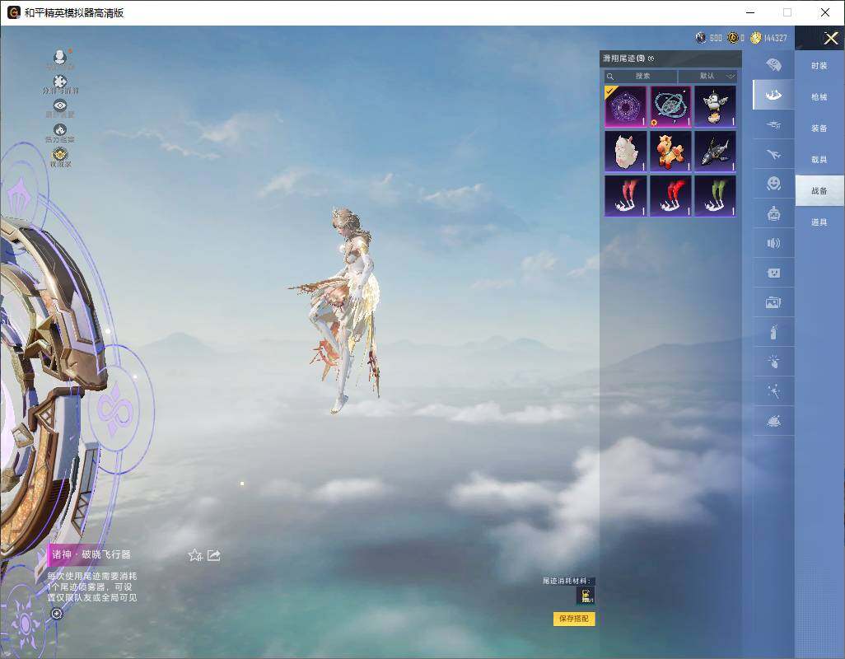Toggle the eye preview-settings icon
Image resolution: width=845 pixels, height=659 pixels.
[x=60, y=105]
